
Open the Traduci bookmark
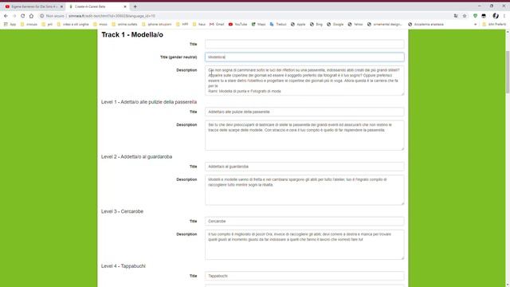pyautogui.click(x=278, y=25)
